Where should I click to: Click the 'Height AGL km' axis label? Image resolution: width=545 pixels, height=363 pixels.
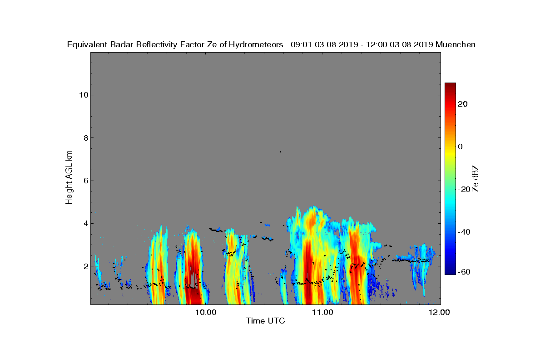click(69, 178)
